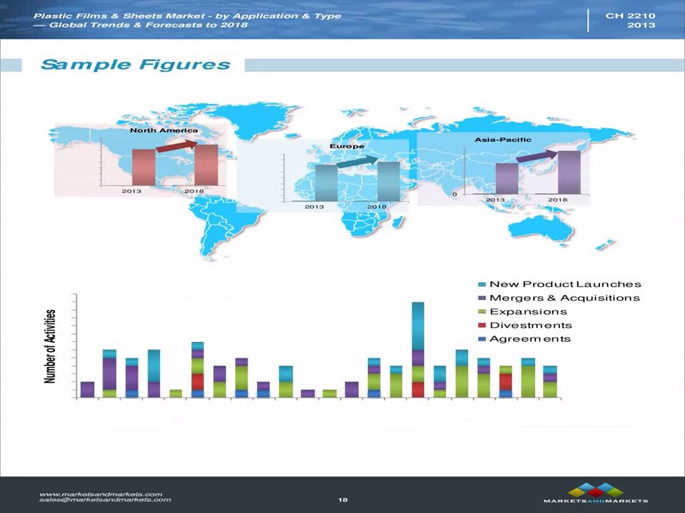Click the '2013' label under North America chart
The image size is (685, 513).
[131, 191]
